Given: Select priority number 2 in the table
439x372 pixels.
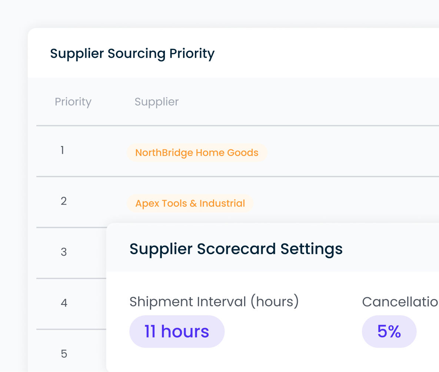Looking at the screenshot, I should pos(63,201).
